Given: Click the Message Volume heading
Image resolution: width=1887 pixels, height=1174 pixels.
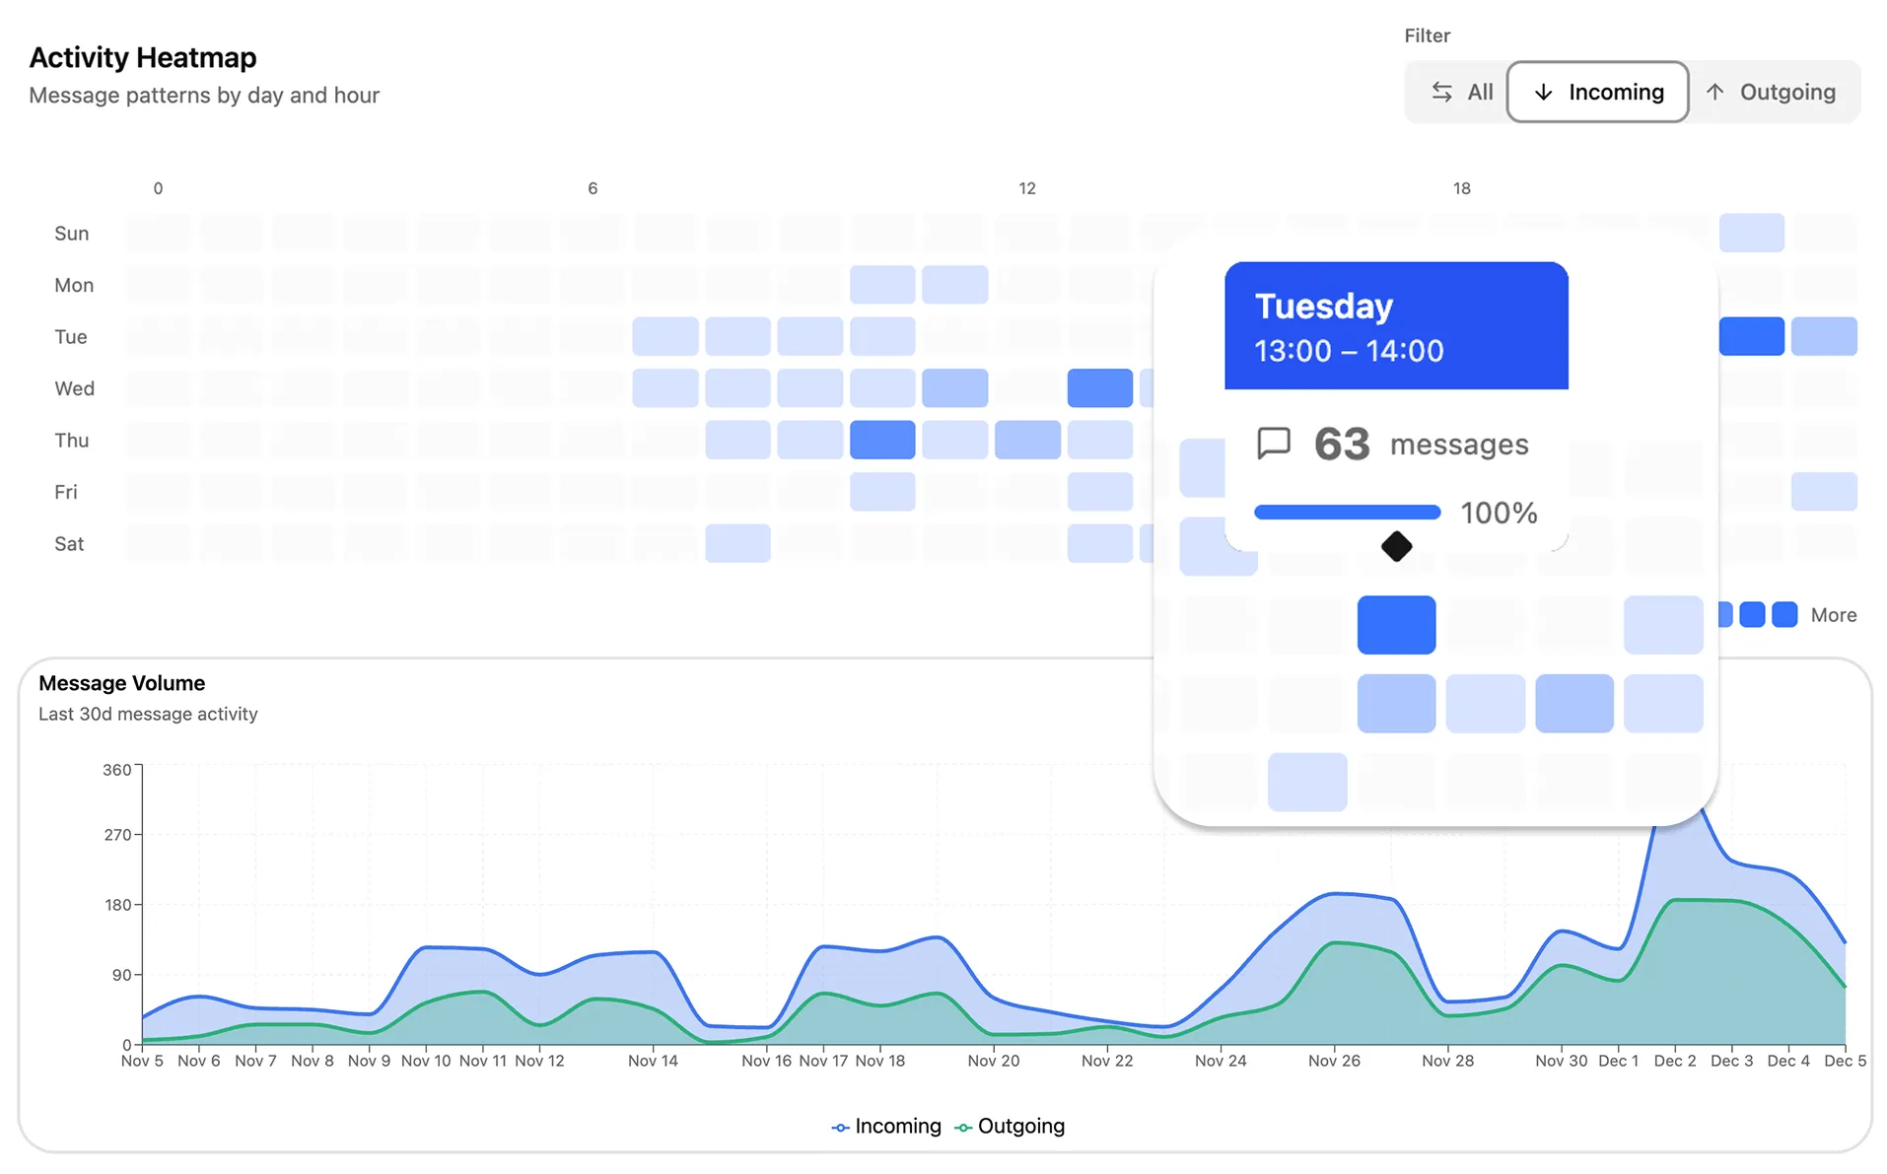Looking at the screenshot, I should point(121,682).
